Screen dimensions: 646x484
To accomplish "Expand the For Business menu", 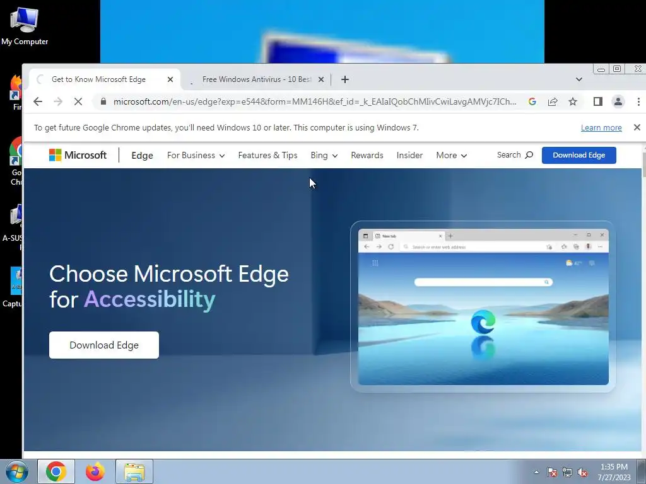I will [x=196, y=155].
